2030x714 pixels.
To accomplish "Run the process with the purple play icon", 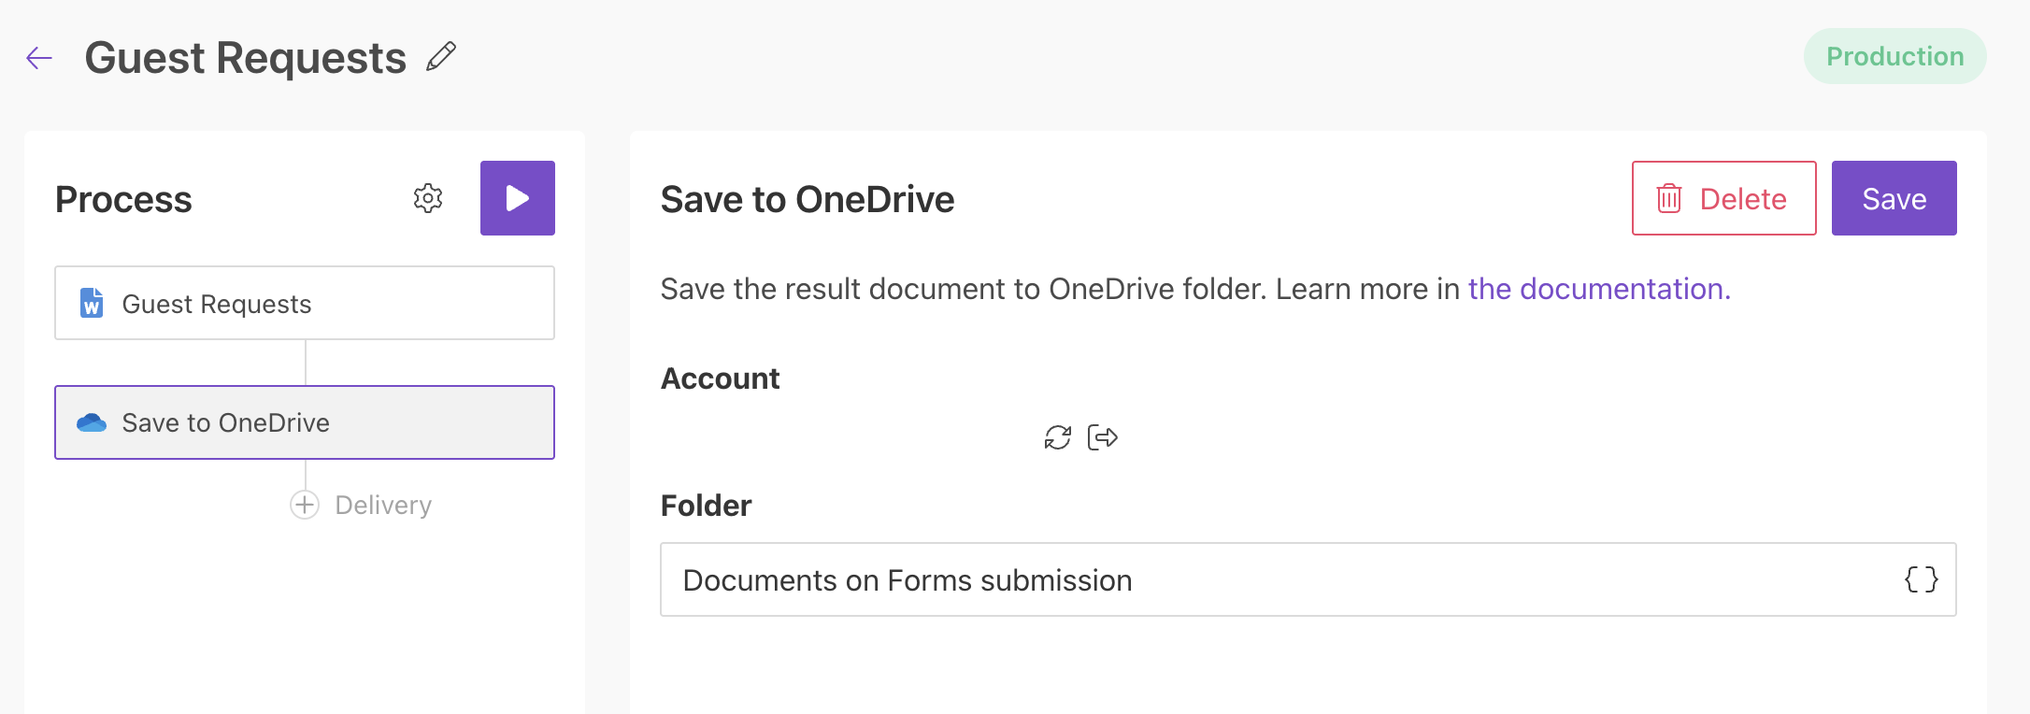I will point(517,197).
